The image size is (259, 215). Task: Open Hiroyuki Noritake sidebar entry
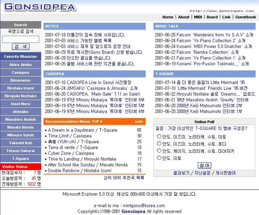[x=20, y=96]
